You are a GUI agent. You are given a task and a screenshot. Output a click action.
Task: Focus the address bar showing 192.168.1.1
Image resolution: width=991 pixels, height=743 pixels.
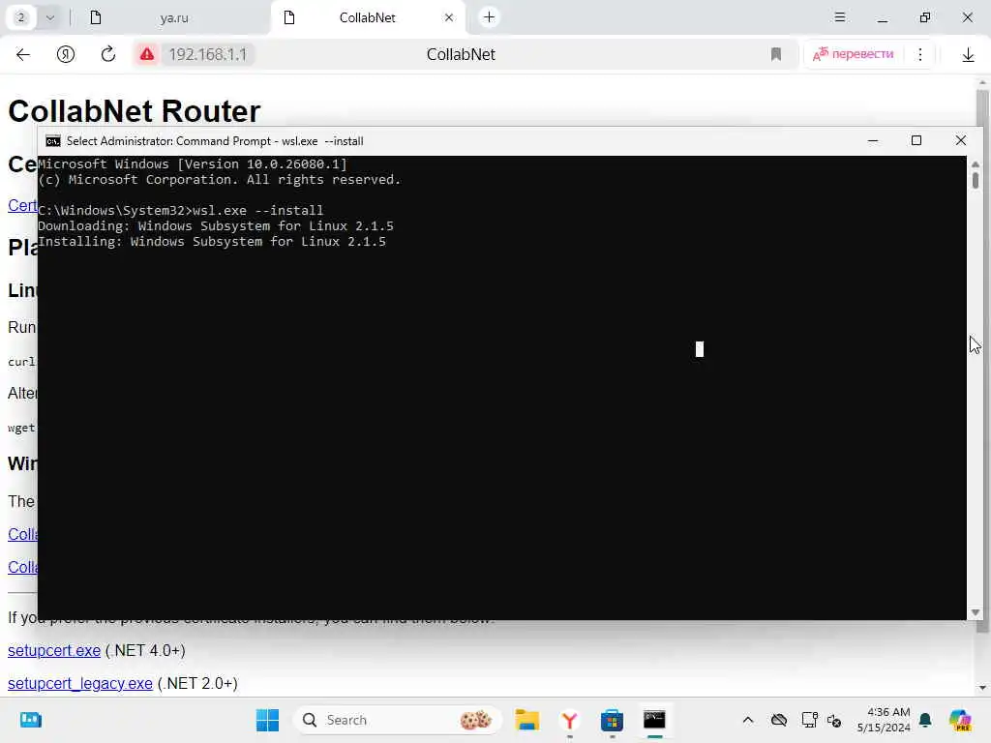tap(208, 54)
